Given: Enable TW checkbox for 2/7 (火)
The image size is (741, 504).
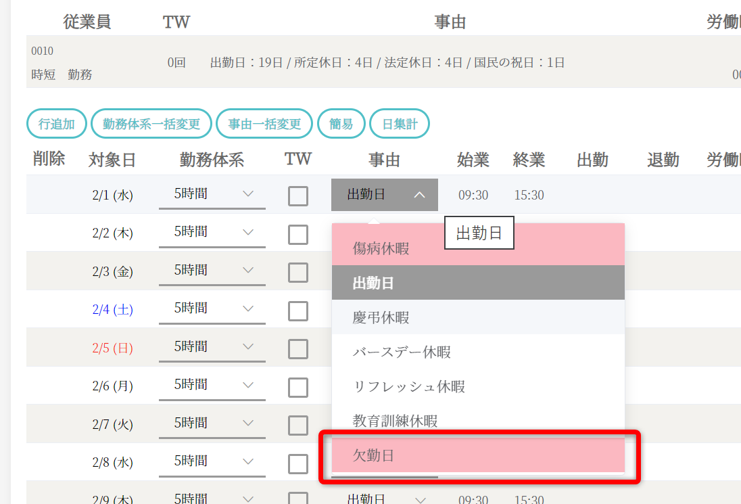Looking at the screenshot, I should coord(298,426).
